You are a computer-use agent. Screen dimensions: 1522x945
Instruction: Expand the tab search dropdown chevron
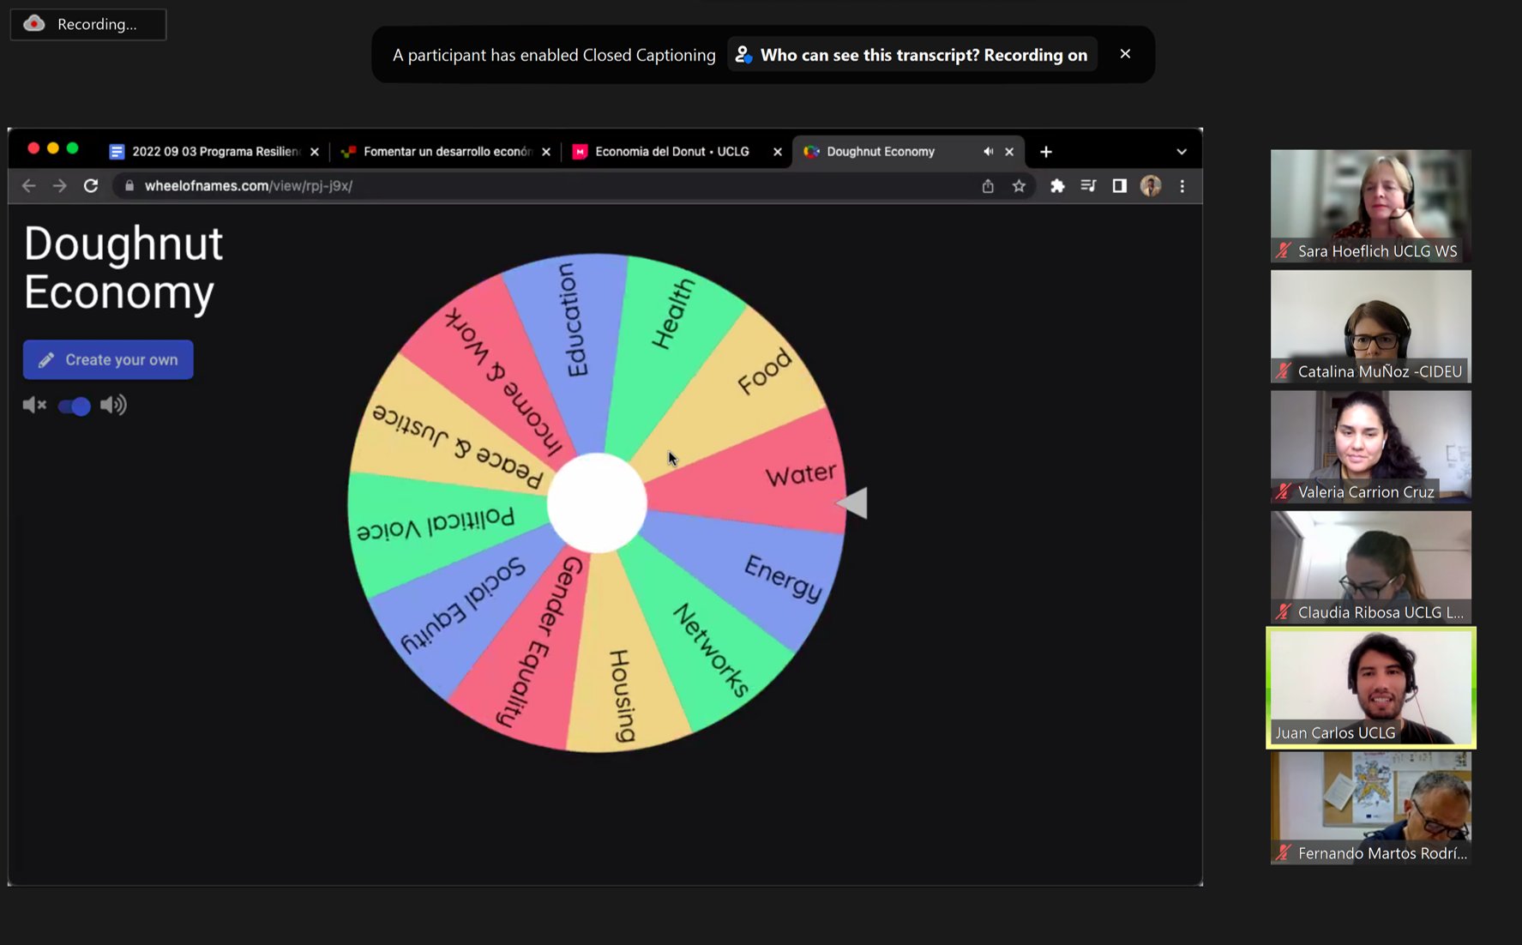[1182, 152]
